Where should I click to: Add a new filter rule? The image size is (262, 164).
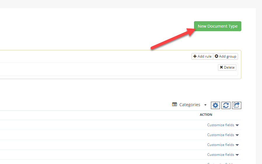[x=202, y=56]
